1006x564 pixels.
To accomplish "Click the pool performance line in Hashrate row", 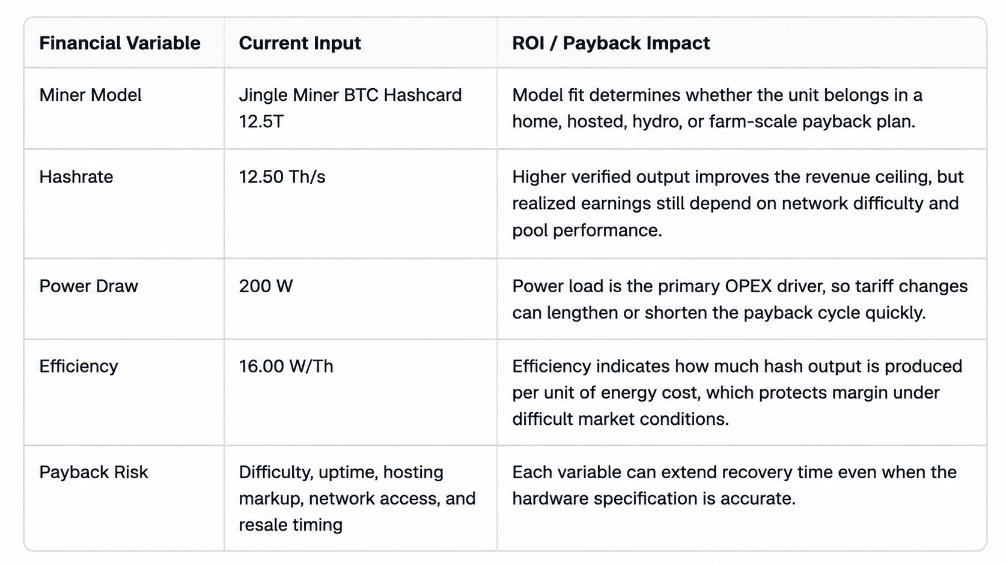I will 587,230.
